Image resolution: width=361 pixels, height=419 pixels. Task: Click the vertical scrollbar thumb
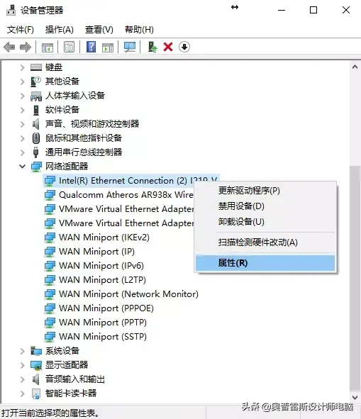click(355, 278)
